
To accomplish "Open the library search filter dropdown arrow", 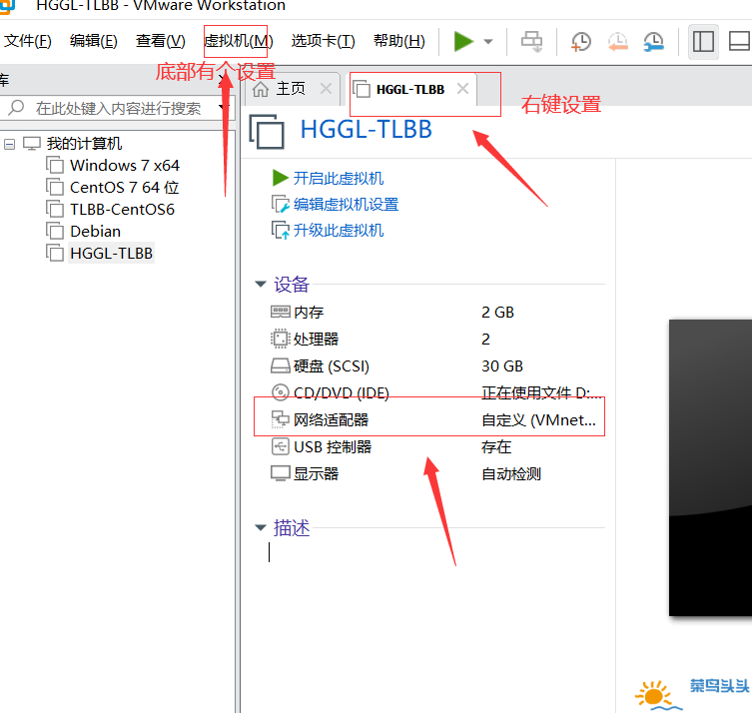I will (x=222, y=107).
